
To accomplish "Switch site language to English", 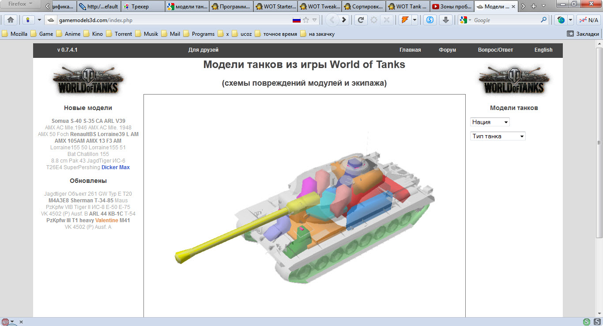I will pyautogui.click(x=543, y=50).
